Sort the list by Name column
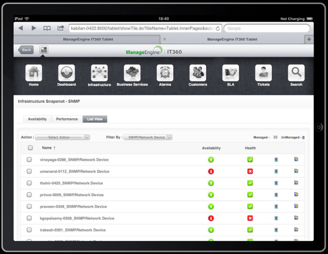Image resolution: width=328 pixels, height=254 pixels. pyautogui.click(x=49, y=148)
